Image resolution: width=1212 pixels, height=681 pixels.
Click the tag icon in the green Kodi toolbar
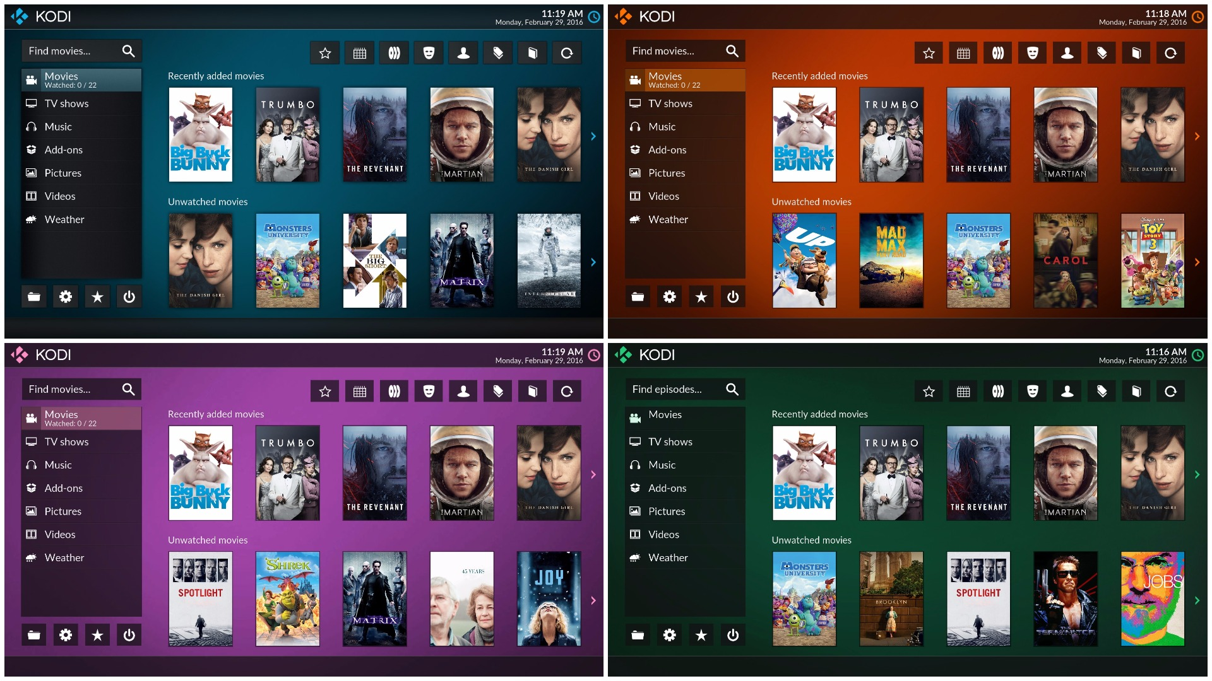[x=1102, y=392]
